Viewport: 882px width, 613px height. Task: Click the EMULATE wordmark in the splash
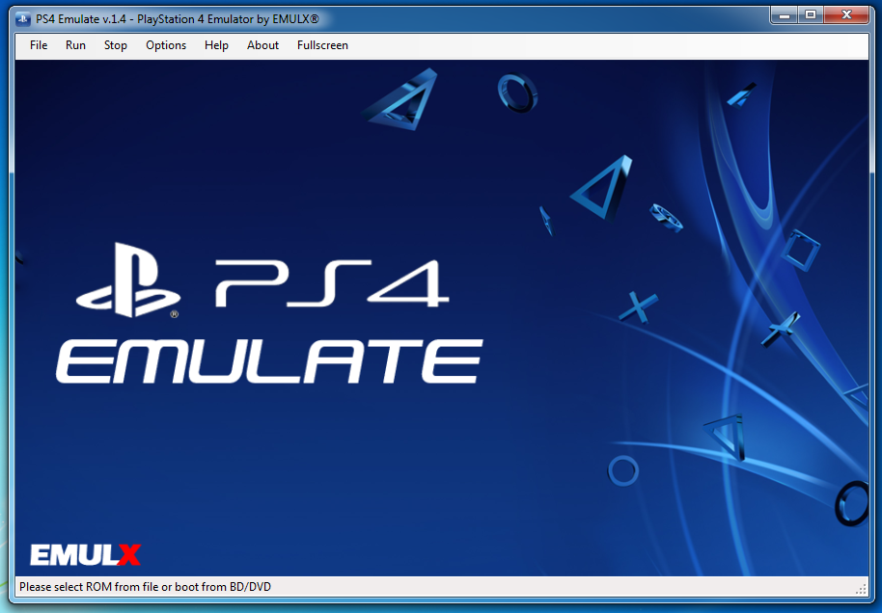269,361
